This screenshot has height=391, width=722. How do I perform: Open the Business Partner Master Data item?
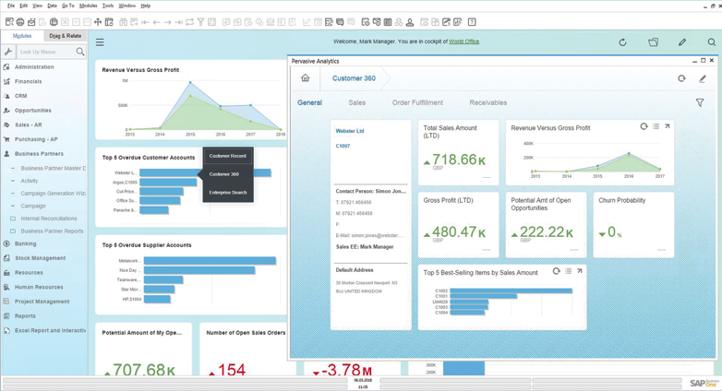53,169
